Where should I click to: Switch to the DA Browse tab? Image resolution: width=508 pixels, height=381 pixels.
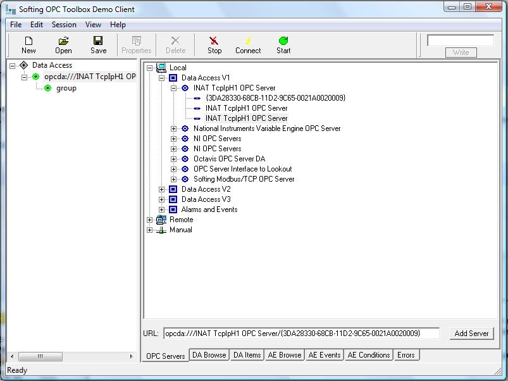(209, 355)
